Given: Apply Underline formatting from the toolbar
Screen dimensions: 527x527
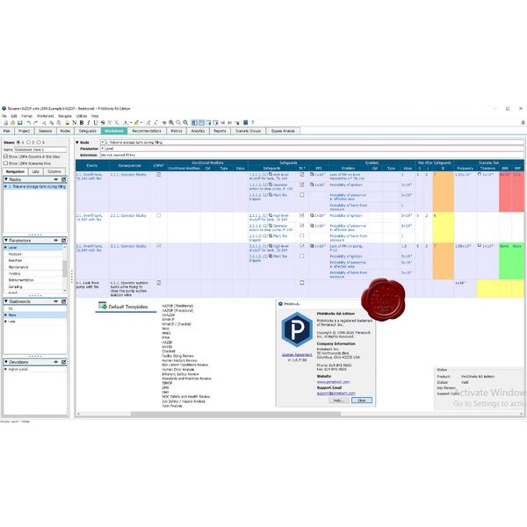Looking at the screenshot, I should 95,122.
